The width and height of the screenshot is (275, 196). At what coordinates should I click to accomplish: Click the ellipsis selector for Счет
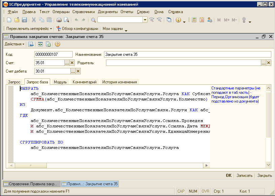pyautogui.click(x=67, y=63)
